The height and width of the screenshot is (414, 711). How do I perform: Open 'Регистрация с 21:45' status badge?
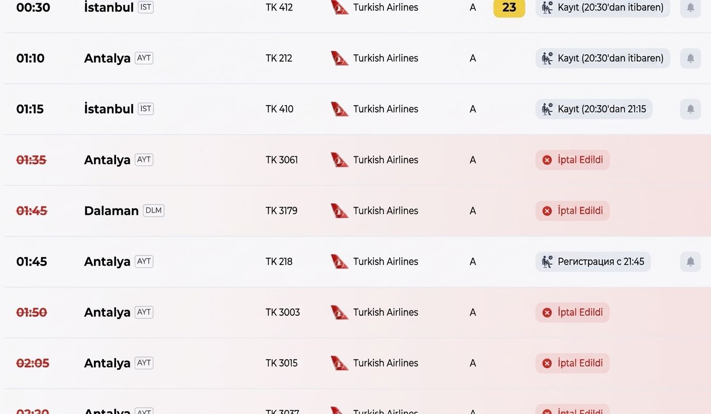pyautogui.click(x=593, y=261)
